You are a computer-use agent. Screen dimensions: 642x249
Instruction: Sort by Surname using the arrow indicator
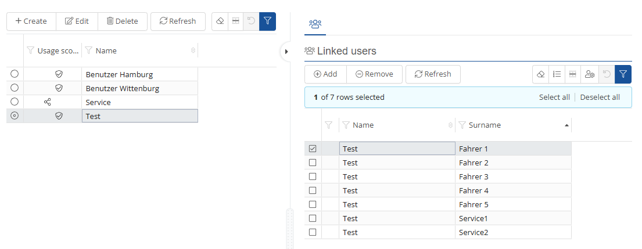(566, 125)
